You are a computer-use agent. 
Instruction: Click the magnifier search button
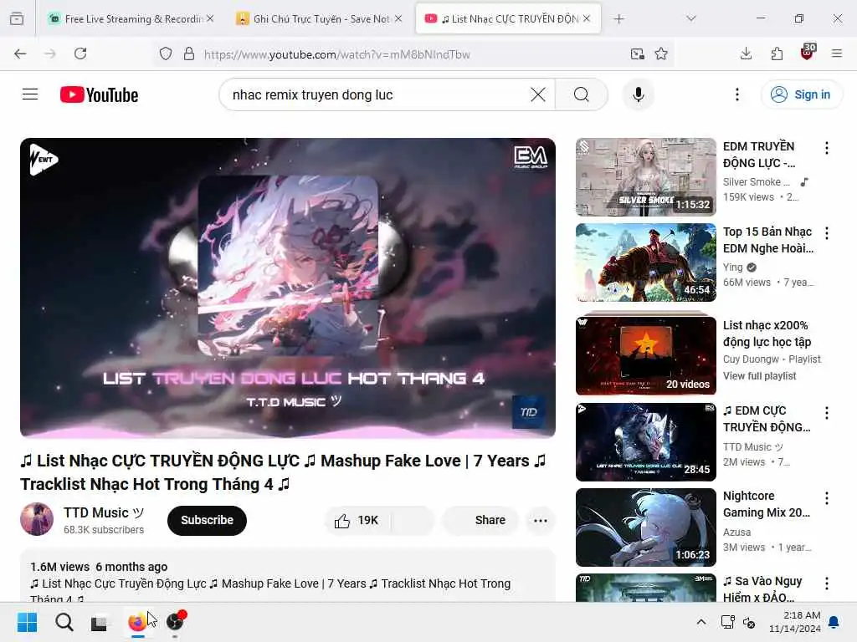pos(582,94)
